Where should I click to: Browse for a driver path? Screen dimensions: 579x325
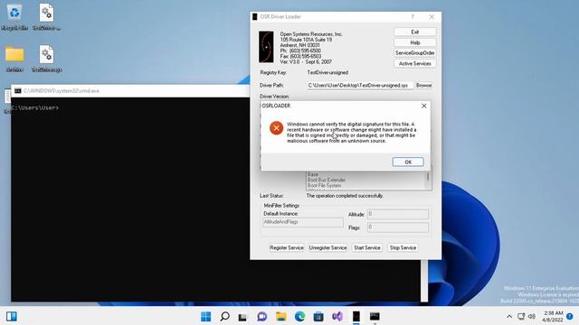coord(423,85)
